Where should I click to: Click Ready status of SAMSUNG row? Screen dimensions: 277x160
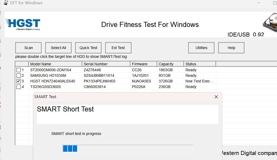tap(191, 75)
